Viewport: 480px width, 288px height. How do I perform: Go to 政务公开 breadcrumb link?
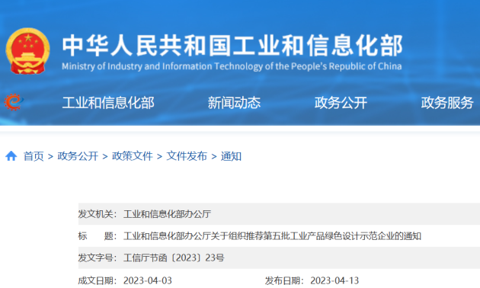point(78,156)
